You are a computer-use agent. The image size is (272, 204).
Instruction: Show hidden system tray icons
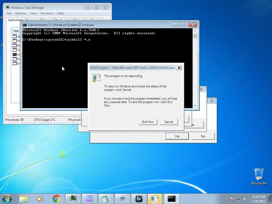(226, 199)
